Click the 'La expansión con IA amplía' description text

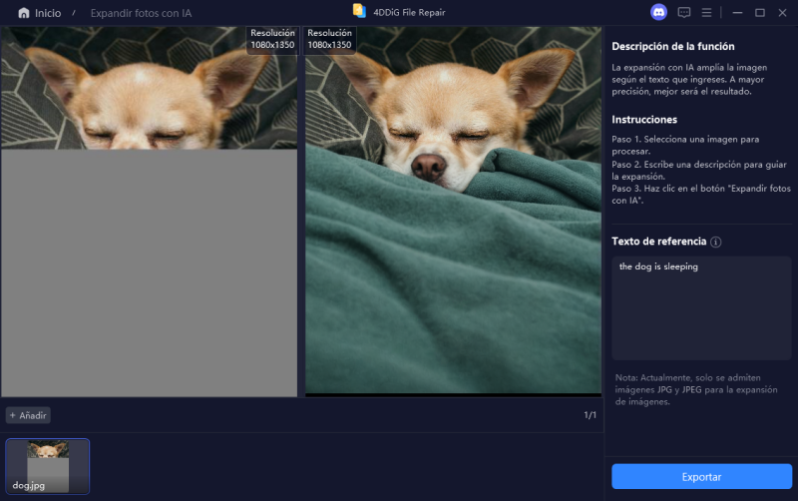click(689, 80)
